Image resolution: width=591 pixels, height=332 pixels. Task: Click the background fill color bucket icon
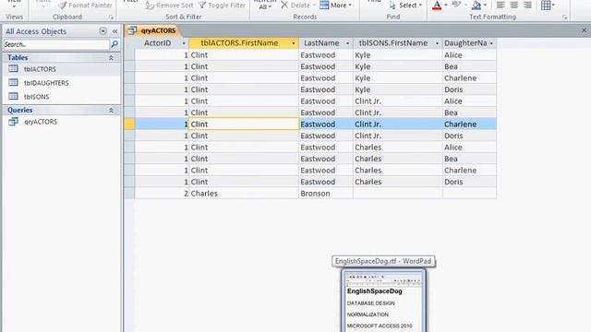(476, 6)
